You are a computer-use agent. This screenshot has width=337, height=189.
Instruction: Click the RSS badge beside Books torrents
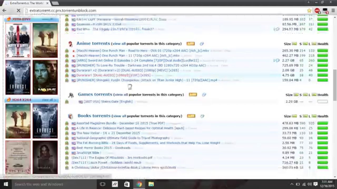click(x=191, y=116)
